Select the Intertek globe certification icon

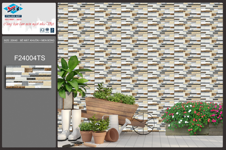coord(47,30)
